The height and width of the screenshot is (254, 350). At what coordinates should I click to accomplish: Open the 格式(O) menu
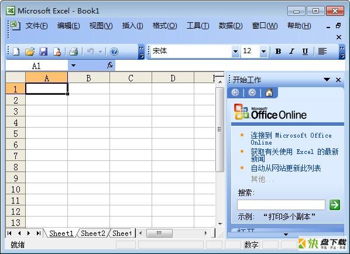pos(164,26)
